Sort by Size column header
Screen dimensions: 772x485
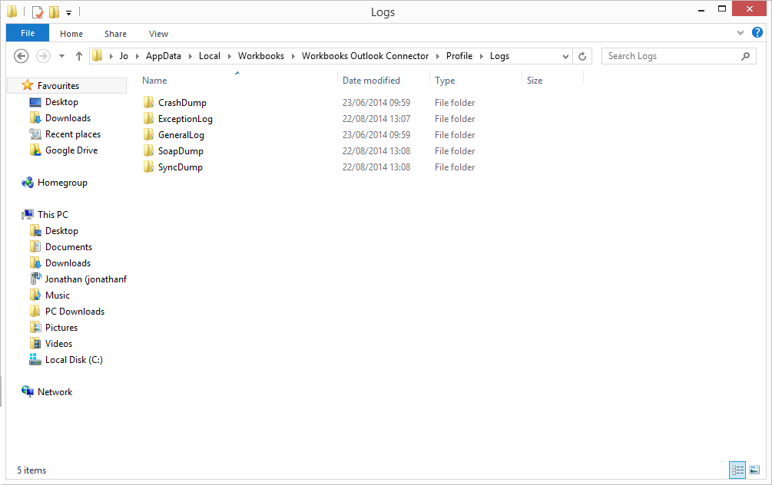pyautogui.click(x=535, y=80)
